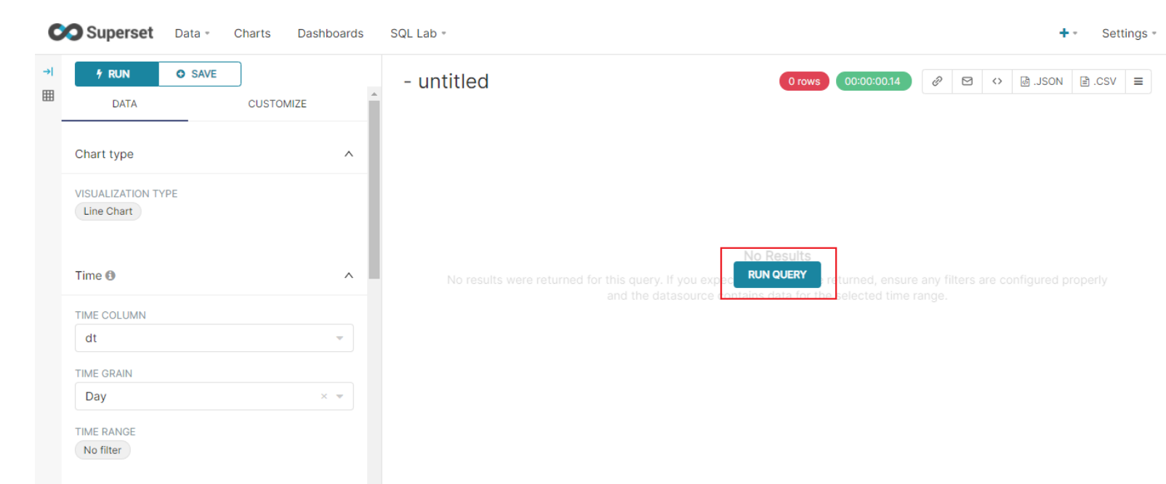Export results as .CSV
The height and width of the screenshot is (484, 1166).
(x=1098, y=81)
